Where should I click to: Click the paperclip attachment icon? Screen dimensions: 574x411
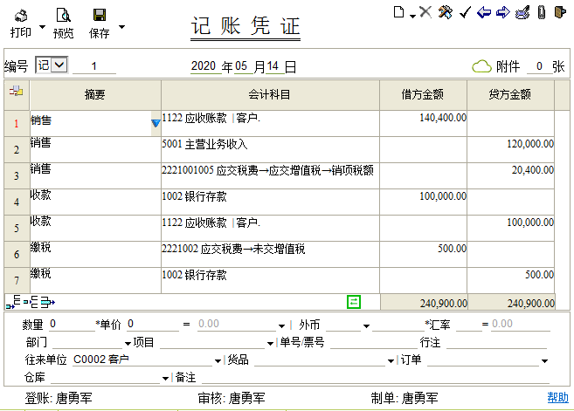pos(542,12)
